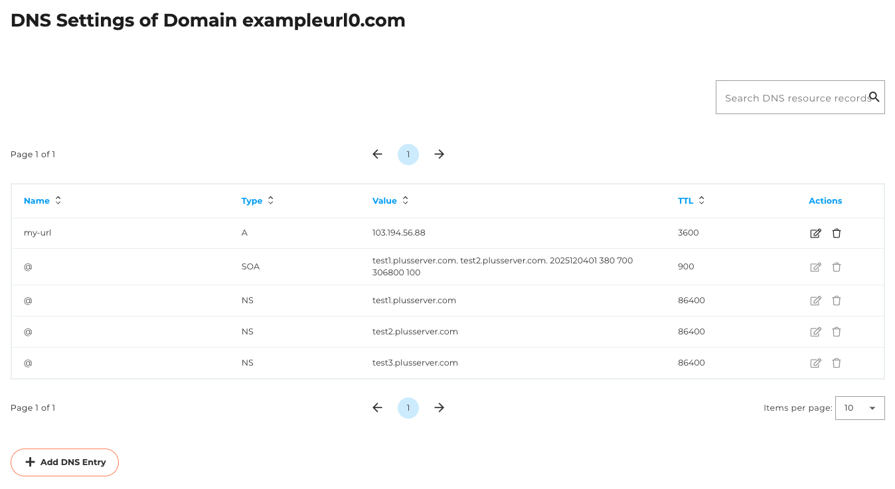895x489 pixels.
Task: Click the Actions column header
Action: [825, 200]
